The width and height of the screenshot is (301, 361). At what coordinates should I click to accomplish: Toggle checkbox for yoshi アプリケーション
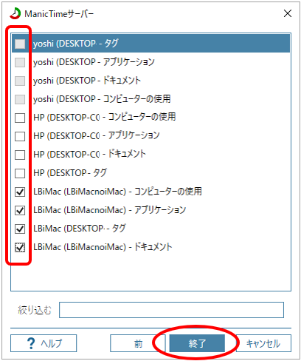click(x=20, y=62)
